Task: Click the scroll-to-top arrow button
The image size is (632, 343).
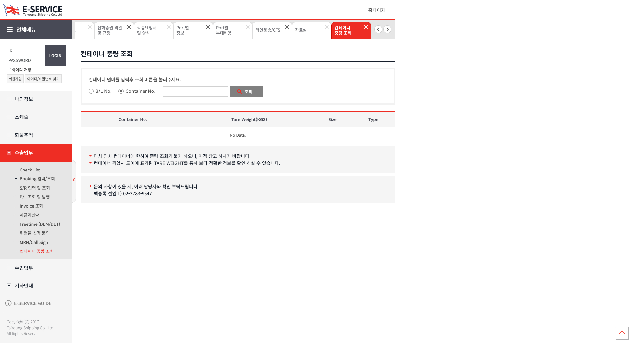Action: tap(622, 333)
